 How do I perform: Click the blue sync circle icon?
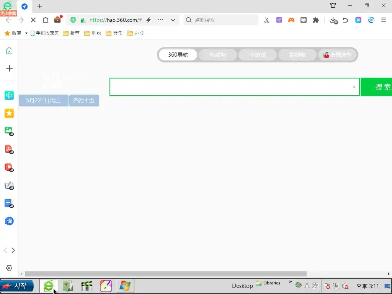[371, 20]
